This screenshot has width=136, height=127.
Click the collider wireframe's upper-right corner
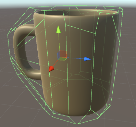[x=122, y=9]
